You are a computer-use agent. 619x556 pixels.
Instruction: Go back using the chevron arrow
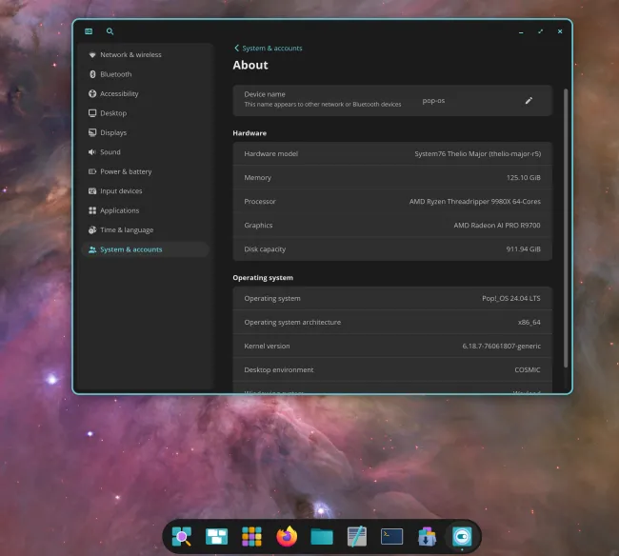[236, 49]
